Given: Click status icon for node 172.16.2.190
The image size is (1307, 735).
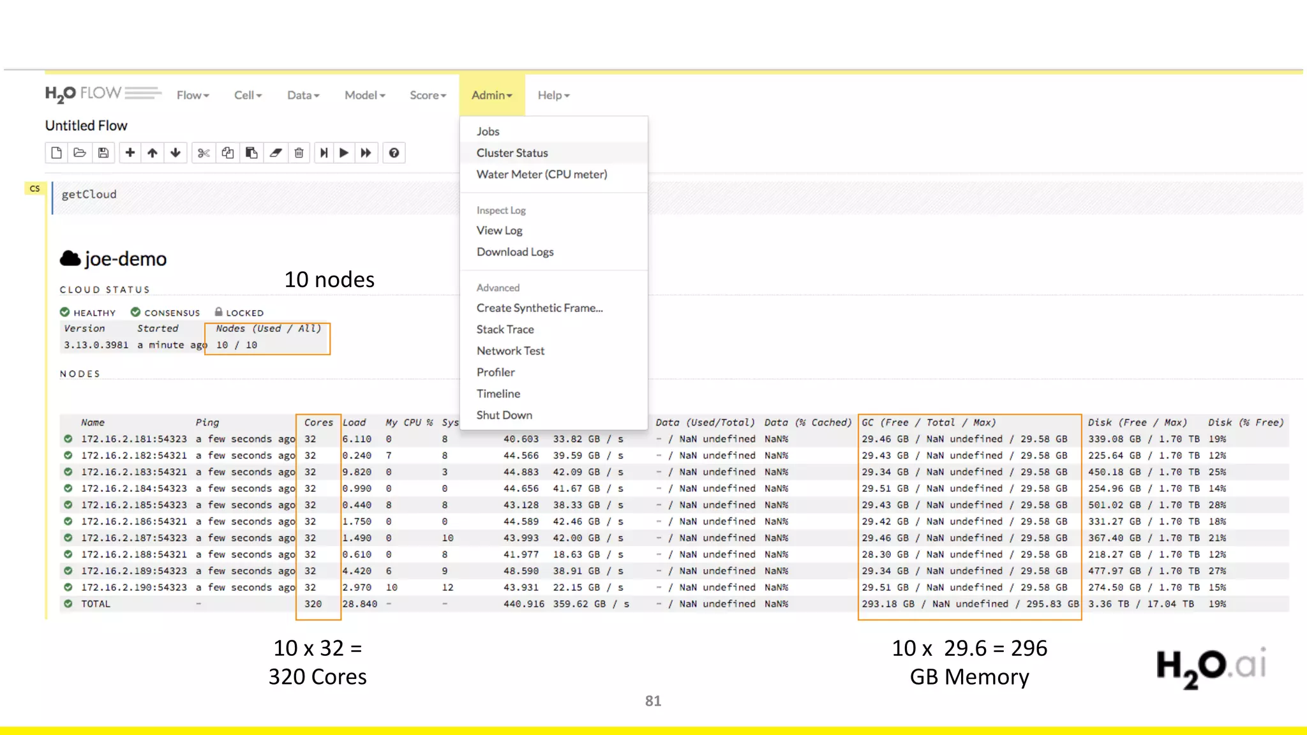Looking at the screenshot, I should (x=68, y=587).
